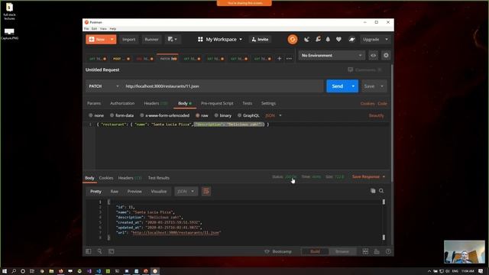Switch bottom toggle to Browse mode
The width and height of the screenshot is (489, 275).
[342, 251]
